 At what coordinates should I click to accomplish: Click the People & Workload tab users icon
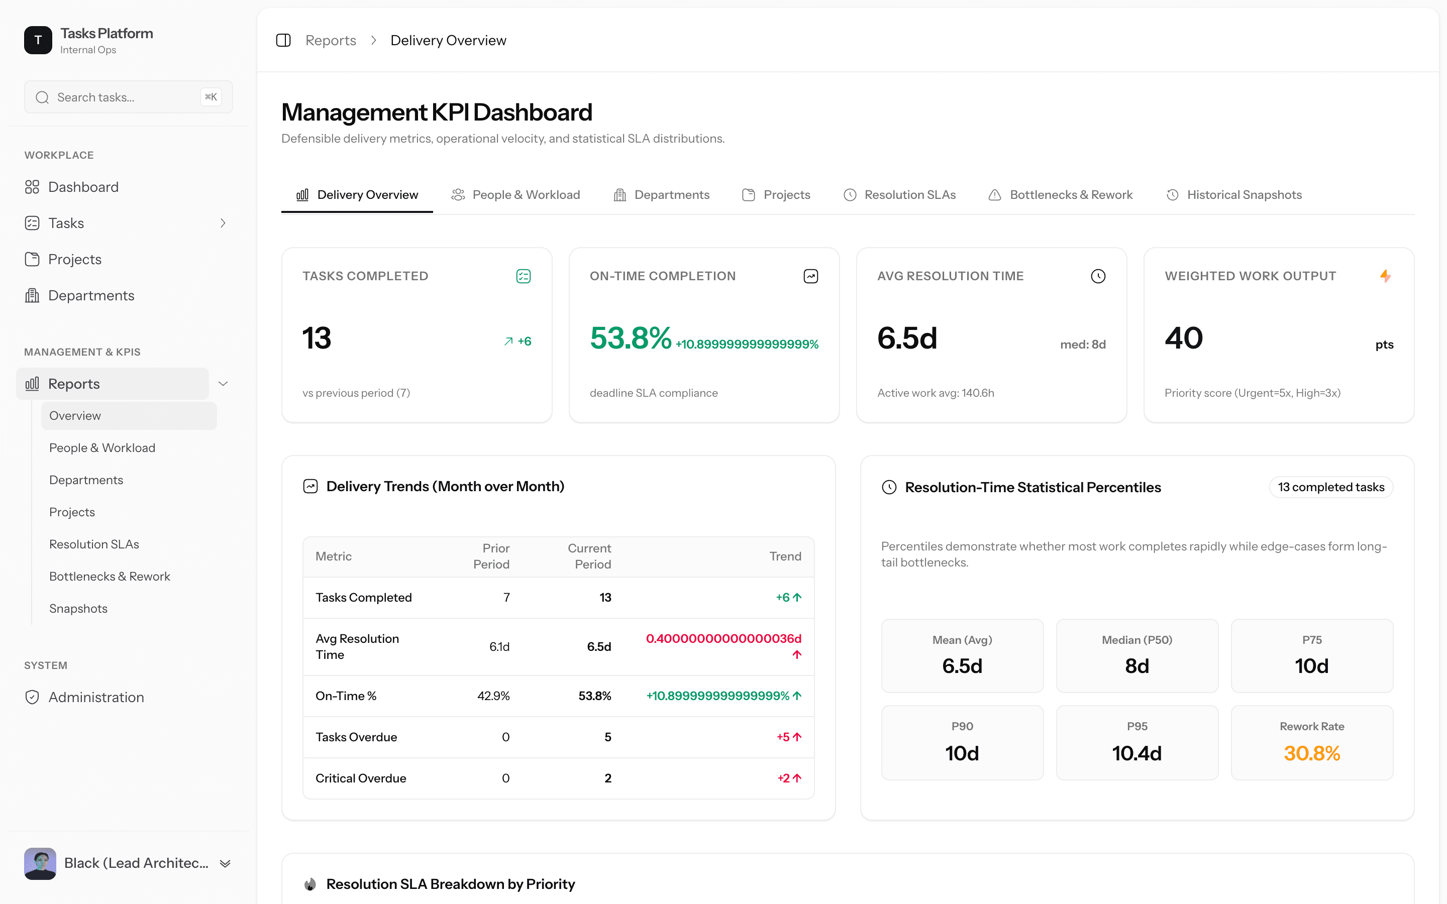tap(458, 195)
